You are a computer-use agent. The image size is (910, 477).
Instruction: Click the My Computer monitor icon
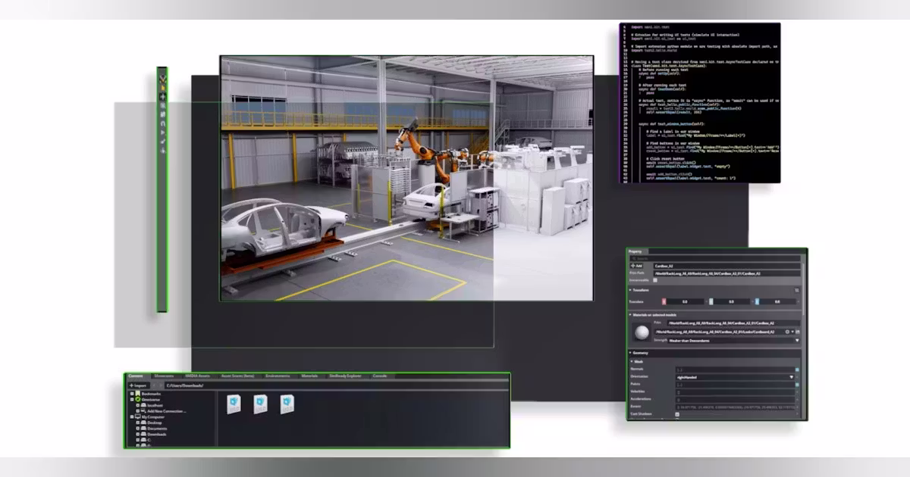coord(137,416)
